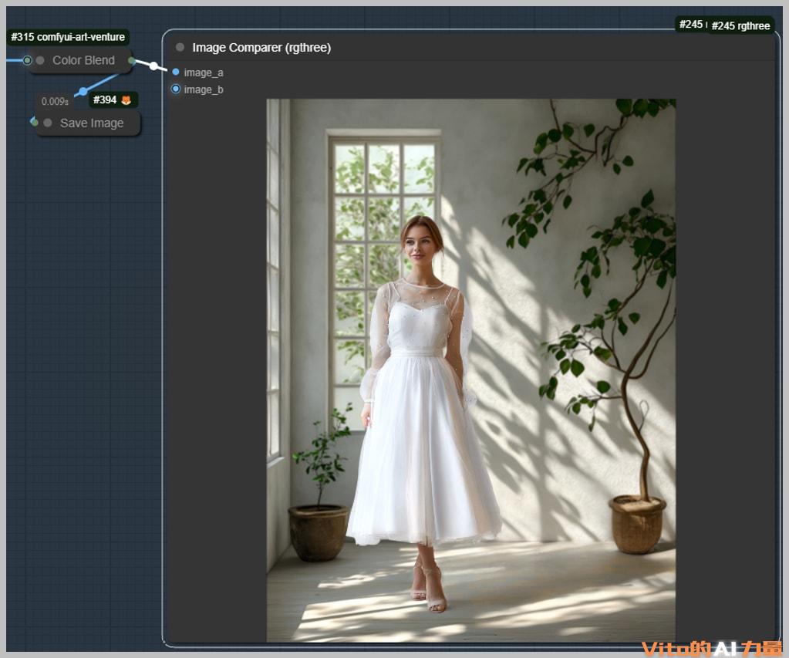Click the Save Image input socket
This screenshot has width=789, height=658.
click(34, 122)
